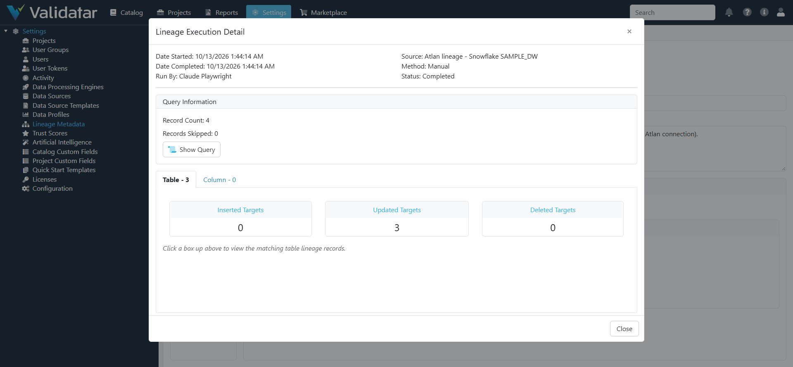Open the Projects top navigation menu
This screenshot has width=793, height=367.
[174, 12]
